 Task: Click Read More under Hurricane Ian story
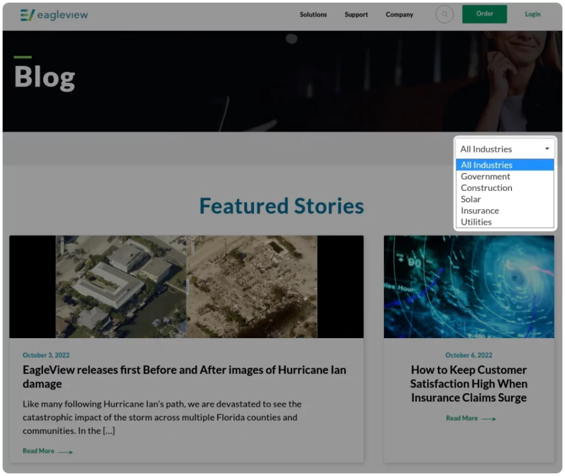47,451
